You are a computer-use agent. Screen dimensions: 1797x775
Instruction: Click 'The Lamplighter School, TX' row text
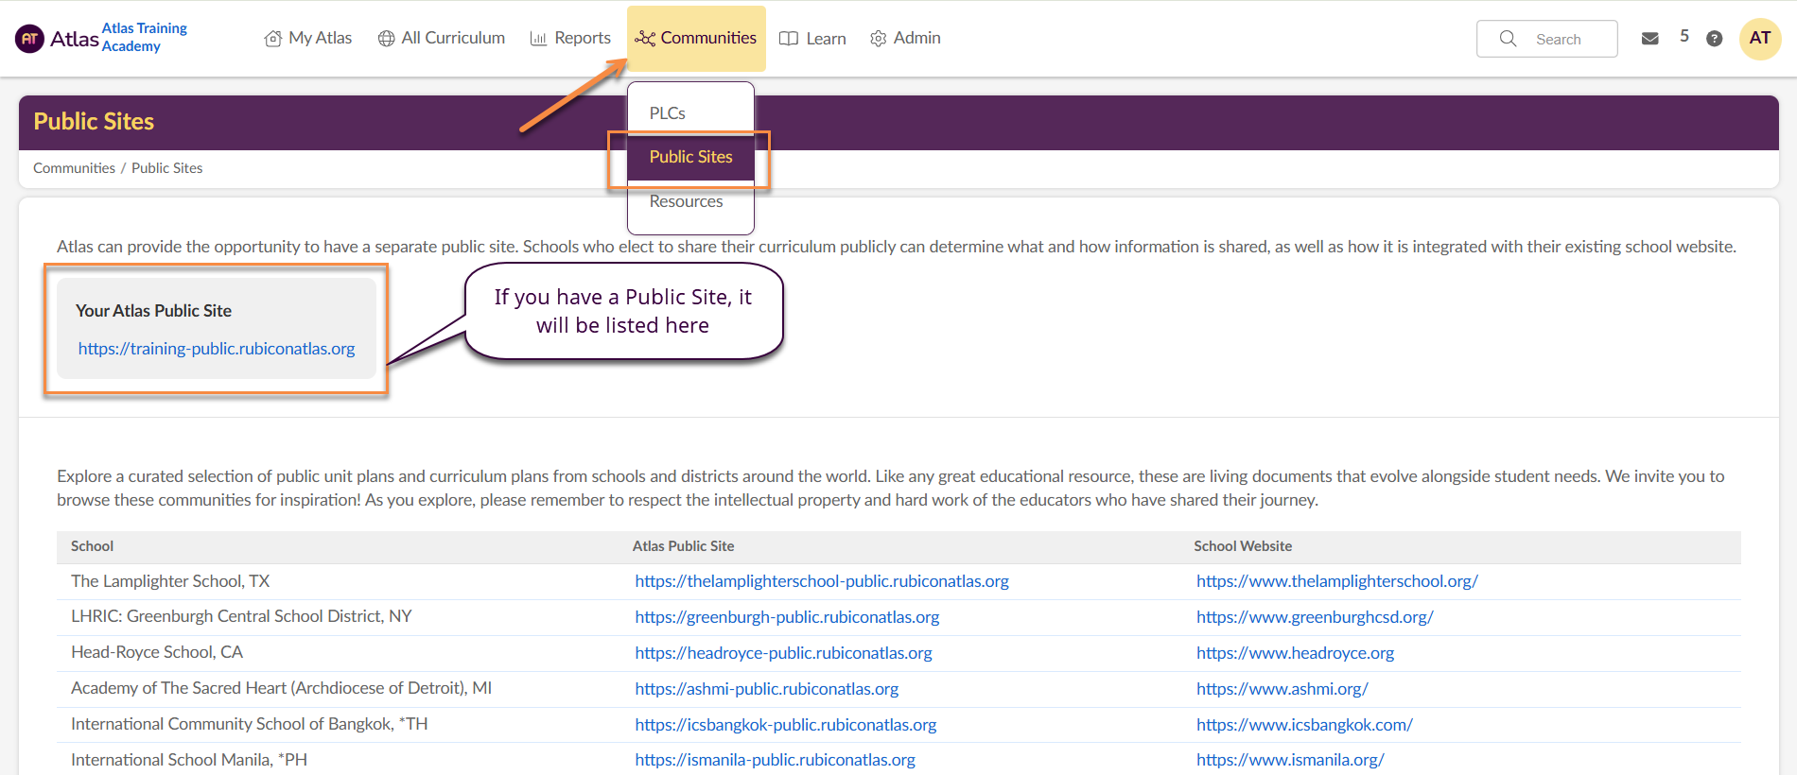tap(170, 581)
